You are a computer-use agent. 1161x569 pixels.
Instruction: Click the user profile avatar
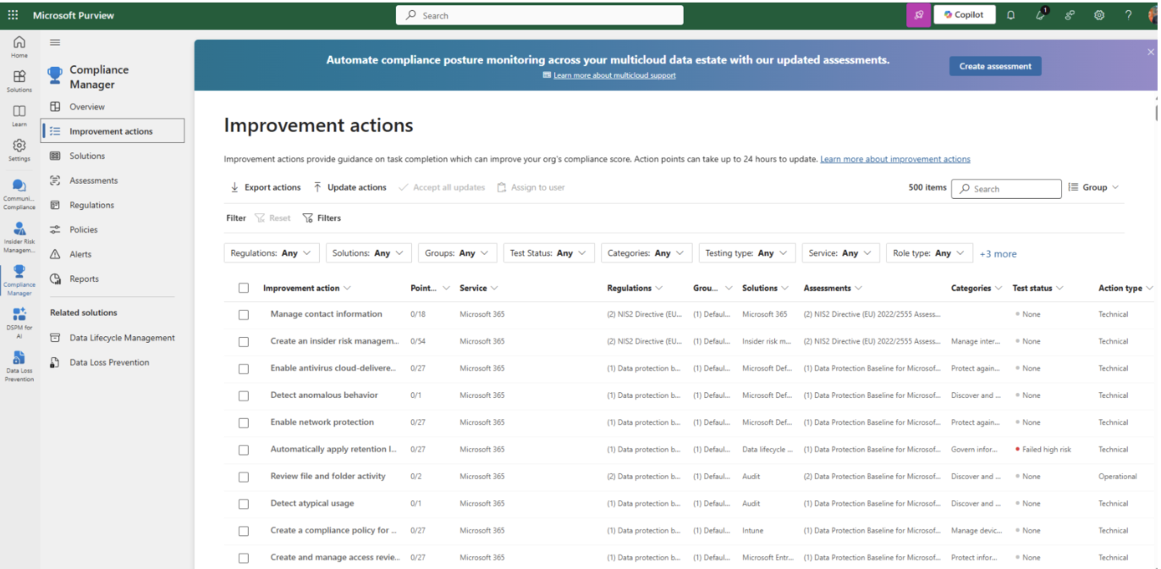(x=1153, y=15)
